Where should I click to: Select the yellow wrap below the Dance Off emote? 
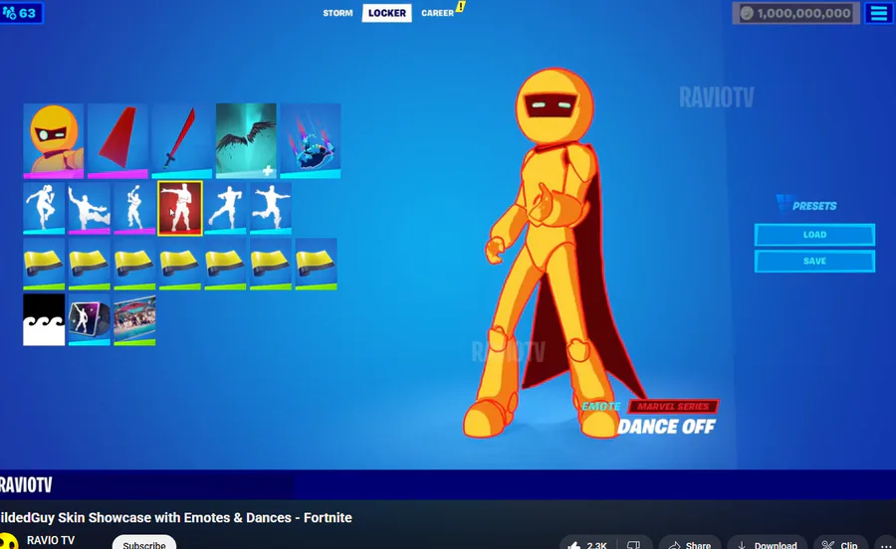[x=180, y=265]
